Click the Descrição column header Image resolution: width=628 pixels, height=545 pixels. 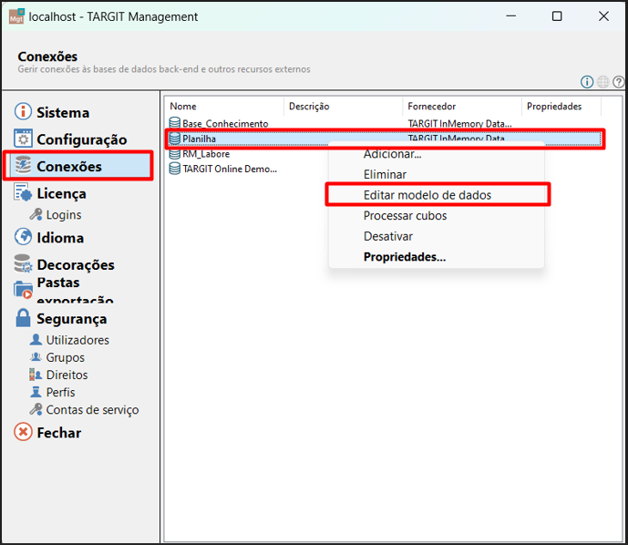point(344,106)
